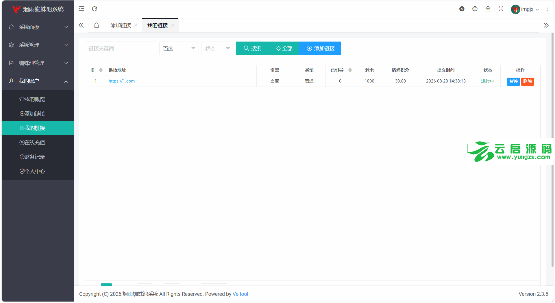
Task: Collapse the 我的账户 menu
Action: [x=38, y=81]
